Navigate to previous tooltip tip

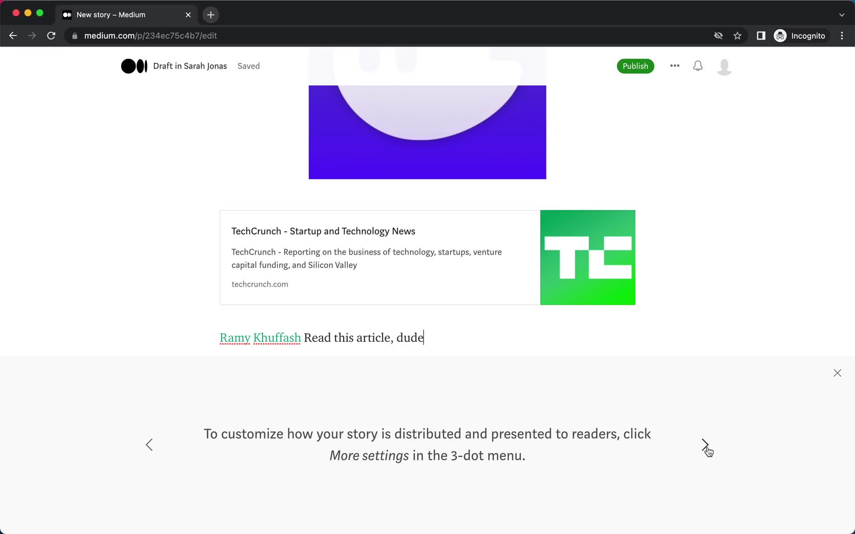click(x=150, y=444)
